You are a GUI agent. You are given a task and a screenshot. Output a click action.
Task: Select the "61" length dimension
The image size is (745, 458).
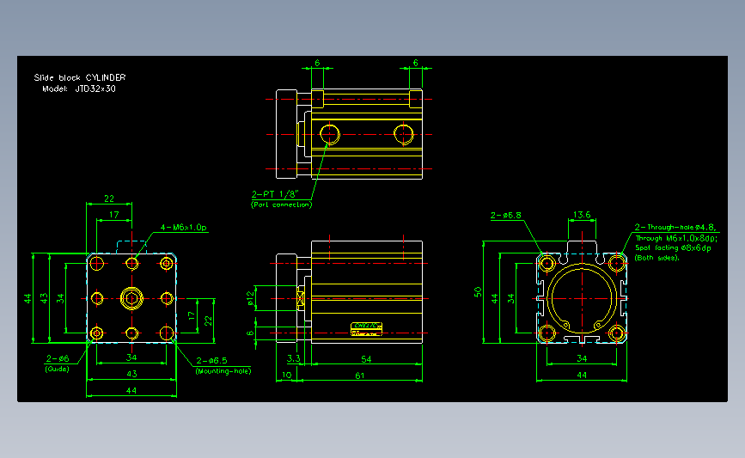[x=360, y=376]
